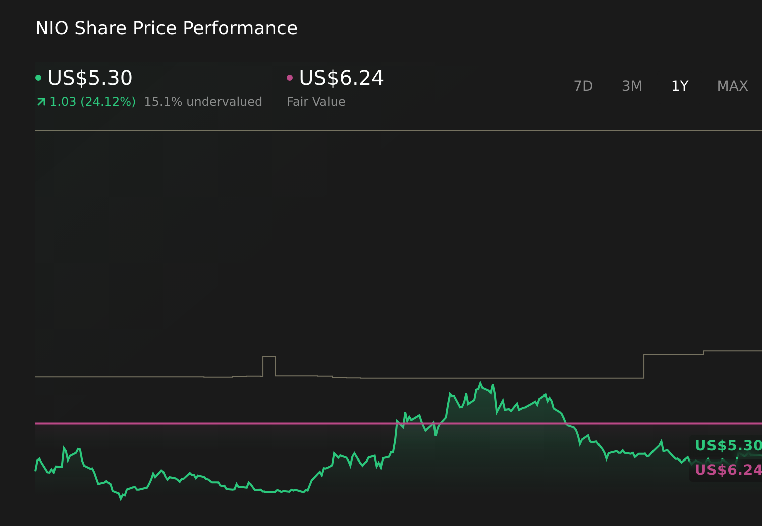Expand the Fair Value details section
The image size is (762, 526).
click(316, 101)
